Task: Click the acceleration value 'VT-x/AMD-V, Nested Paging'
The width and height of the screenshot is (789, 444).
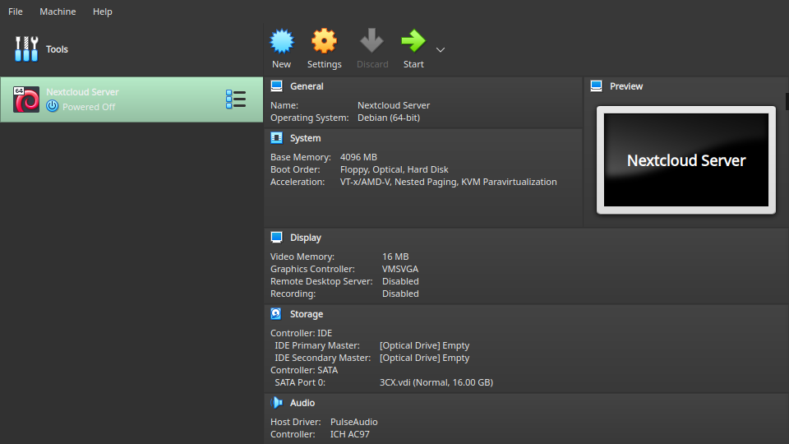Action: point(398,182)
